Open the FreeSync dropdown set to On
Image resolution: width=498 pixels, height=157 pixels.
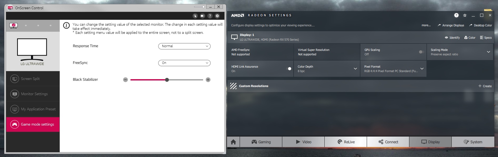coord(184,63)
